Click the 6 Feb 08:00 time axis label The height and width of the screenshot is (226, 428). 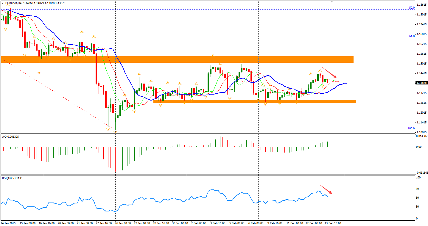[256, 223]
